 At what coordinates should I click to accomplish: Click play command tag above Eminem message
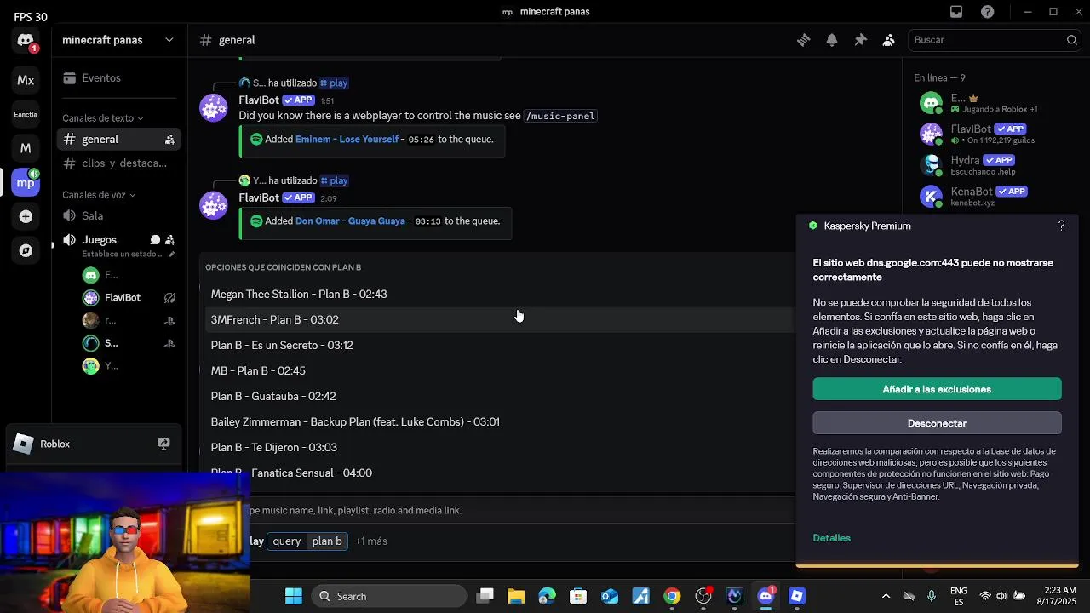pos(334,83)
